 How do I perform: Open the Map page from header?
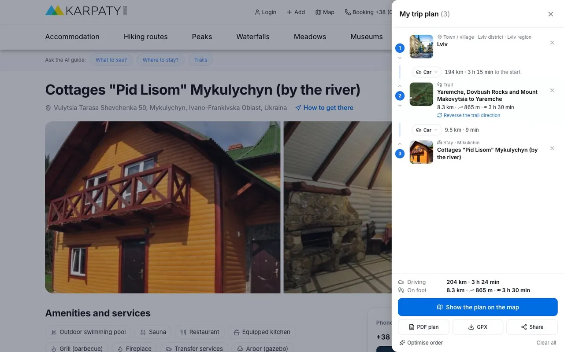pyautogui.click(x=325, y=12)
